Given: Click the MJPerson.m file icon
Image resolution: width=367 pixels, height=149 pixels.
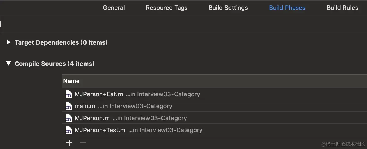Looking at the screenshot, I should coord(68,118).
